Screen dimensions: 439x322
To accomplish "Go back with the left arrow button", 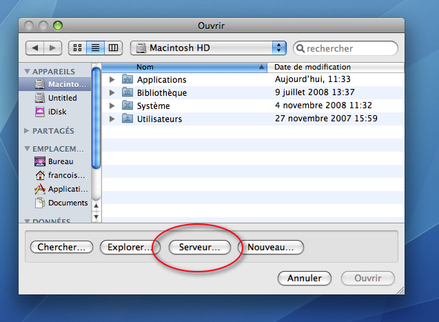I will [34, 48].
